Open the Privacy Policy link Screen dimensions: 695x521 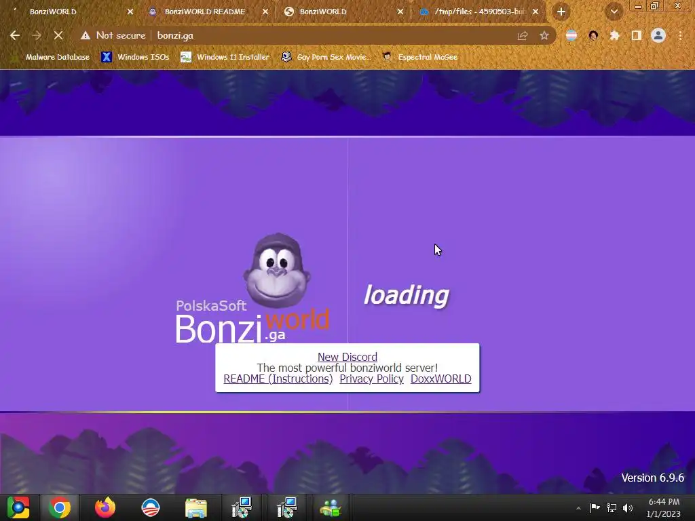coord(371,379)
